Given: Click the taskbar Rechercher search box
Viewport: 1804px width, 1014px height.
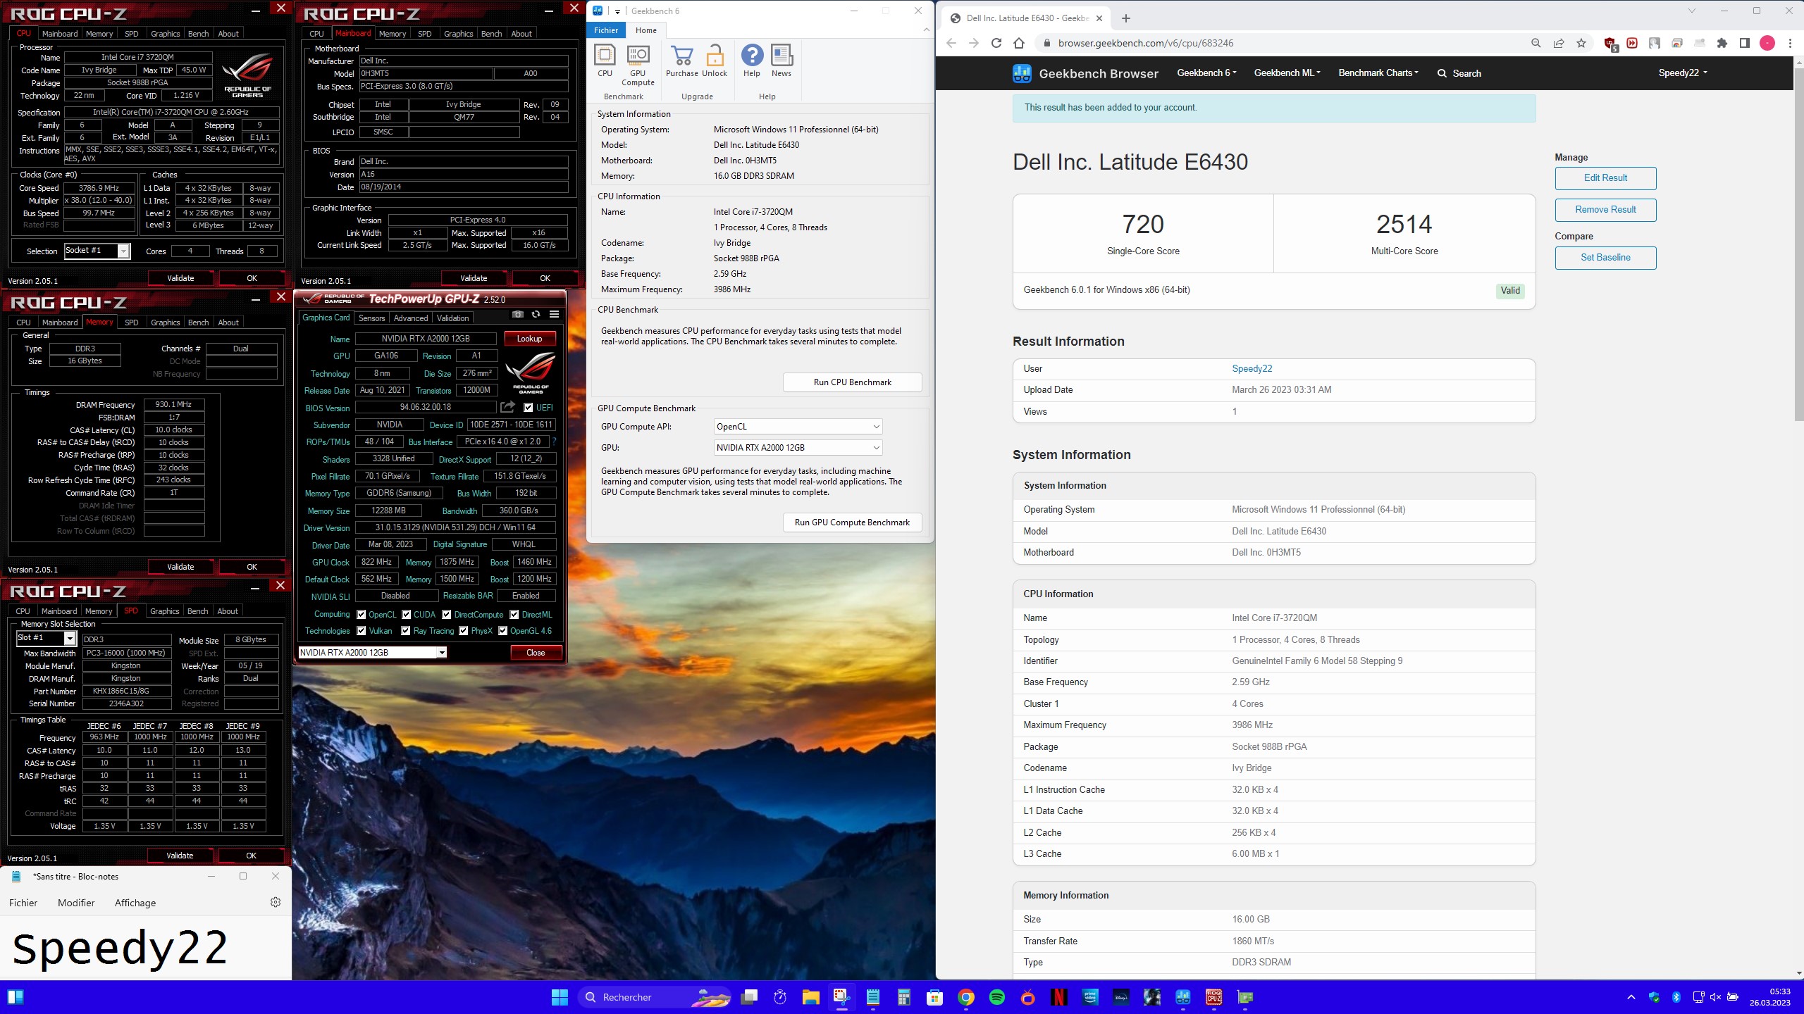Looking at the screenshot, I should click(655, 997).
